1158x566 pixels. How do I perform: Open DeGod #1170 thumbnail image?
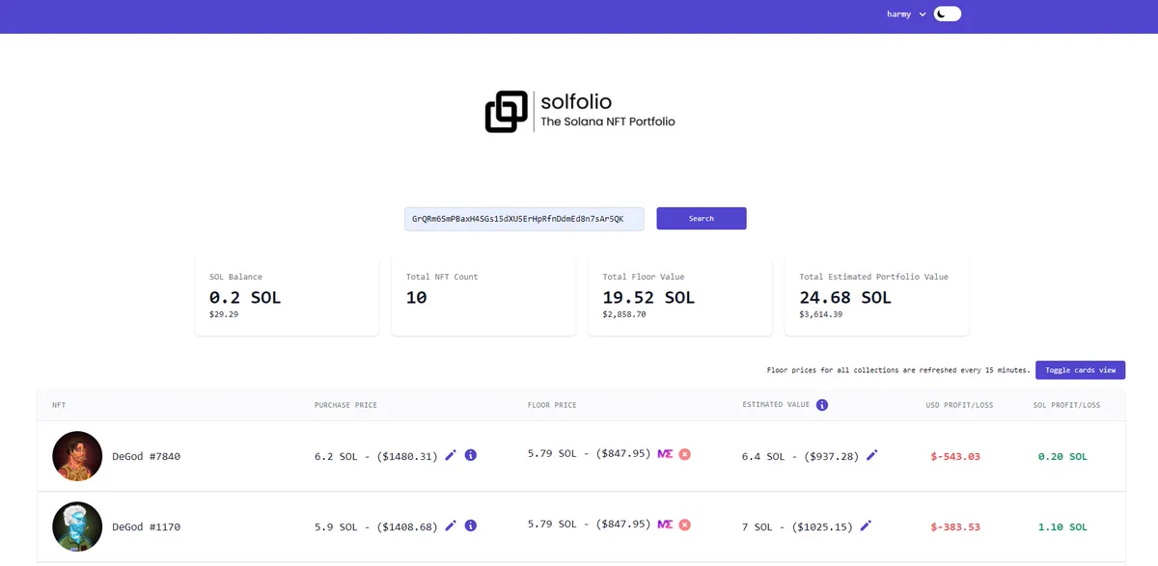point(77,526)
